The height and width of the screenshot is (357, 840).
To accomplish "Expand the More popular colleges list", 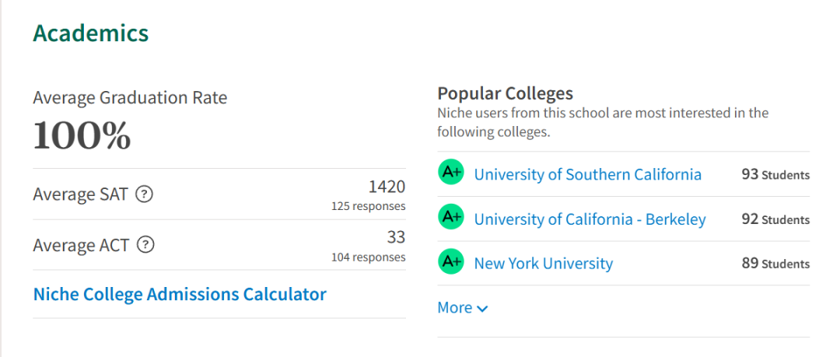I will pyautogui.click(x=463, y=308).
